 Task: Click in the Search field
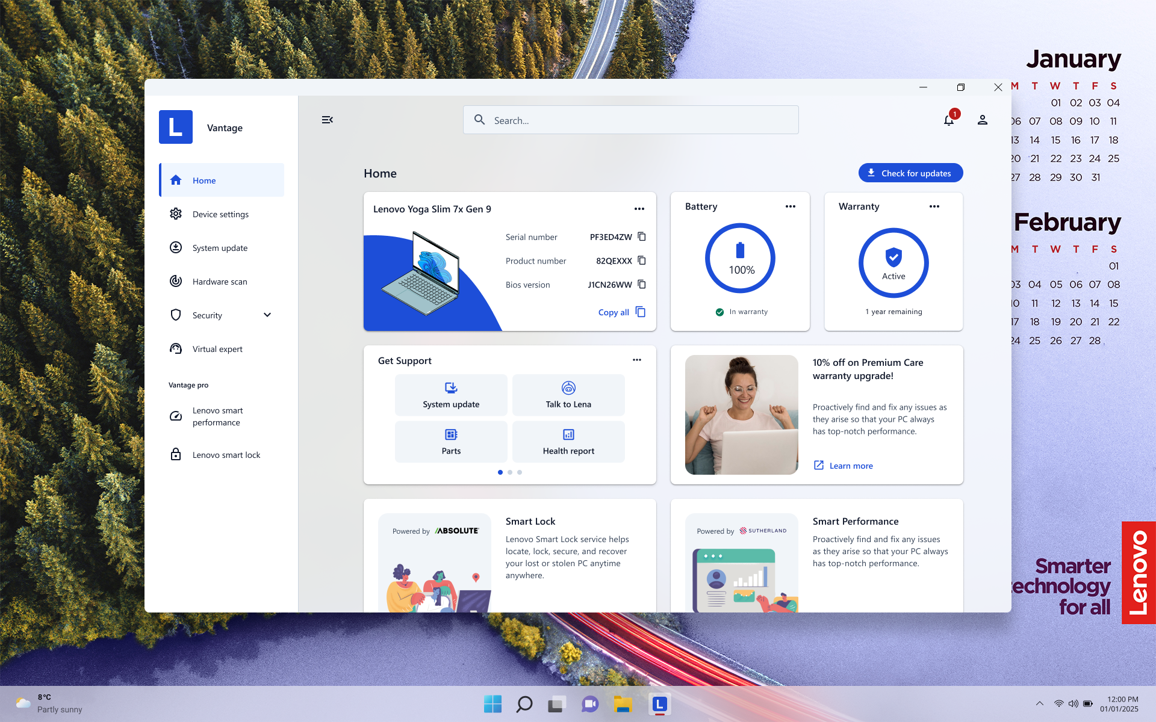[630, 120]
